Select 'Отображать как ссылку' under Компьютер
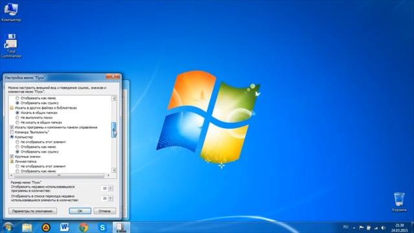This screenshot has height=233, width=414. pyautogui.click(x=17, y=151)
